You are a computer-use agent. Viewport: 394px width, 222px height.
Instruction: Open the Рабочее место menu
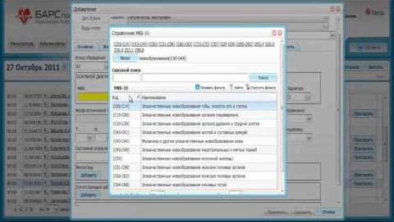pyautogui.click(x=53, y=44)
